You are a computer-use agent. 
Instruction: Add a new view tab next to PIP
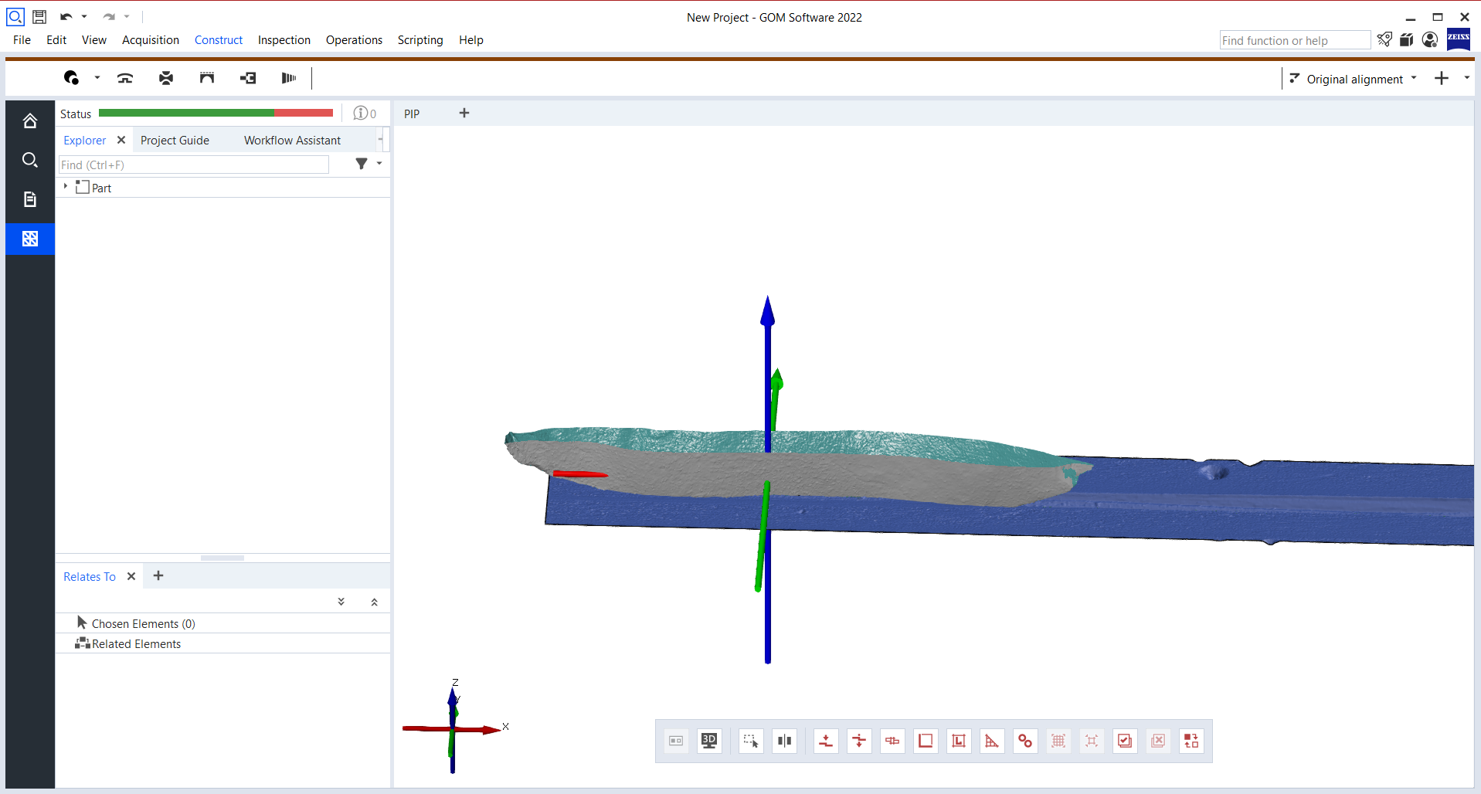point(464,113)
